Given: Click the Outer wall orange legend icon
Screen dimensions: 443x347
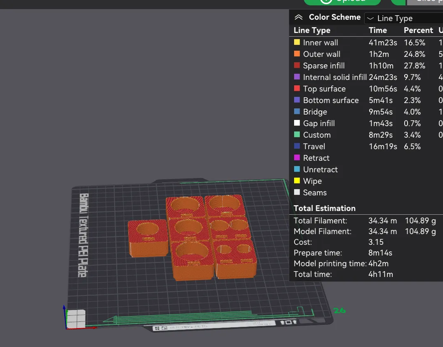Looking at the screenshot, I should [297, 54].
